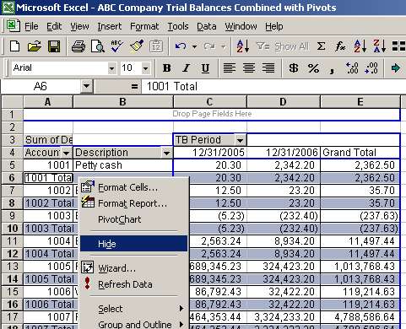Open the font size 10 dropdown
Viewport: 406px width, 329px height.
(145, 68)
